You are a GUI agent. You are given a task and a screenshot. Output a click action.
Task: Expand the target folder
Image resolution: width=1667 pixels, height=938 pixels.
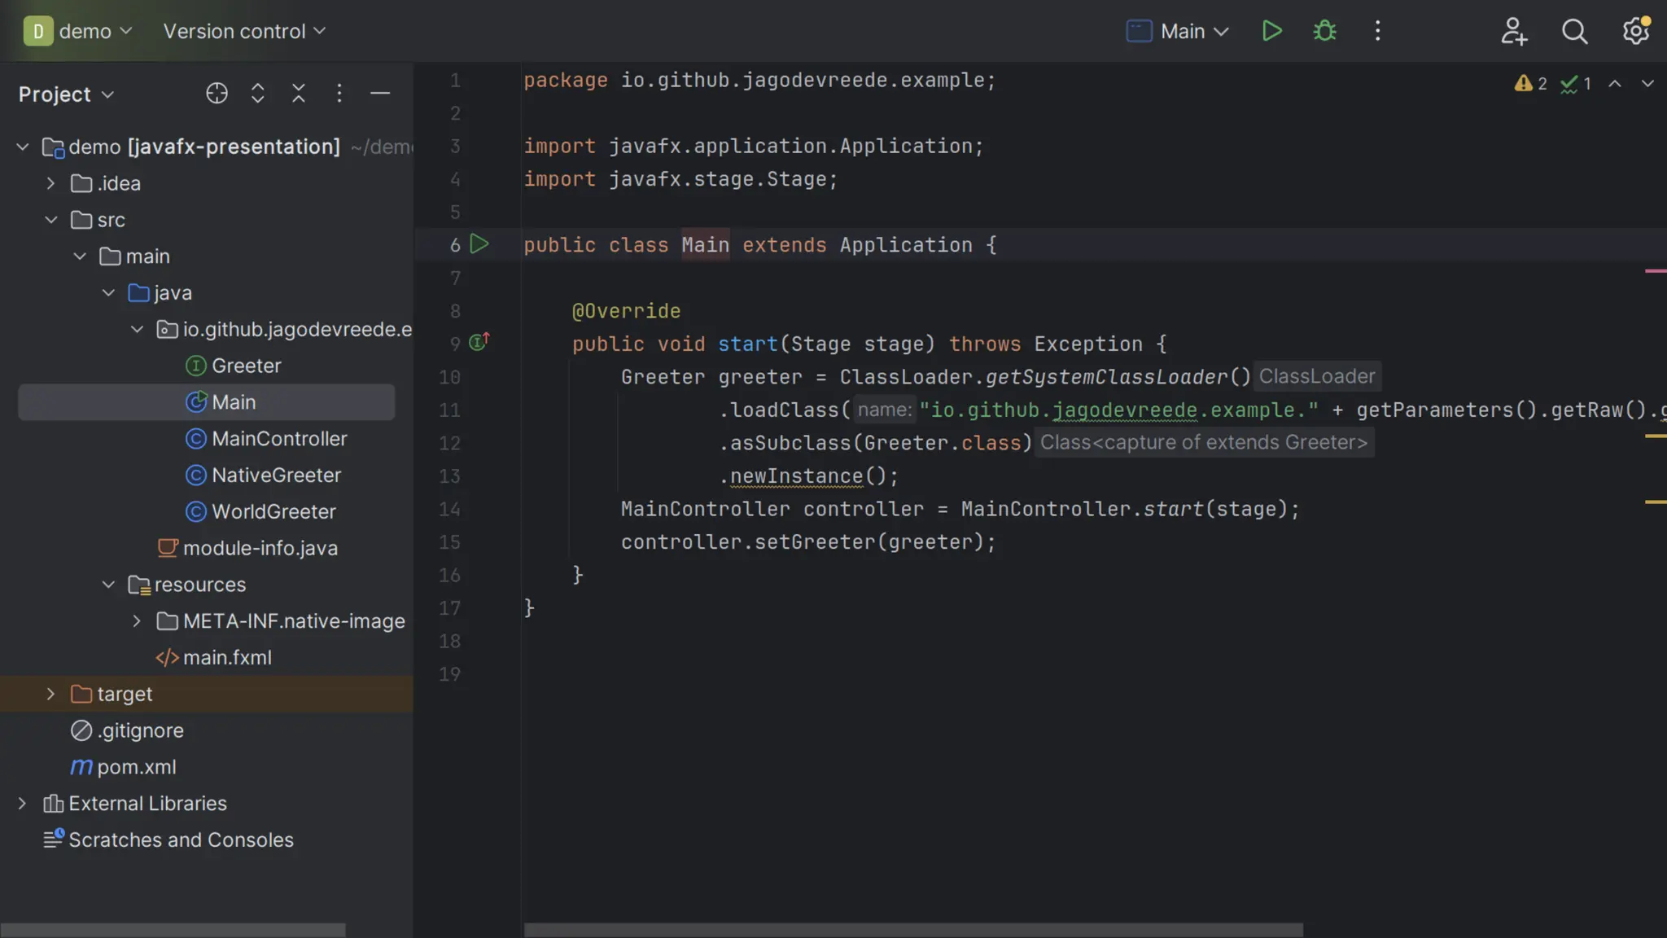coord(50,694)
